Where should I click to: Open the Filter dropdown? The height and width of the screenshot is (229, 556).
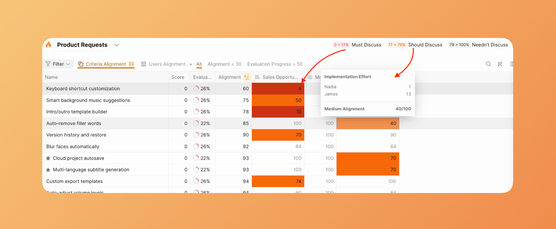tap(58, 64)
